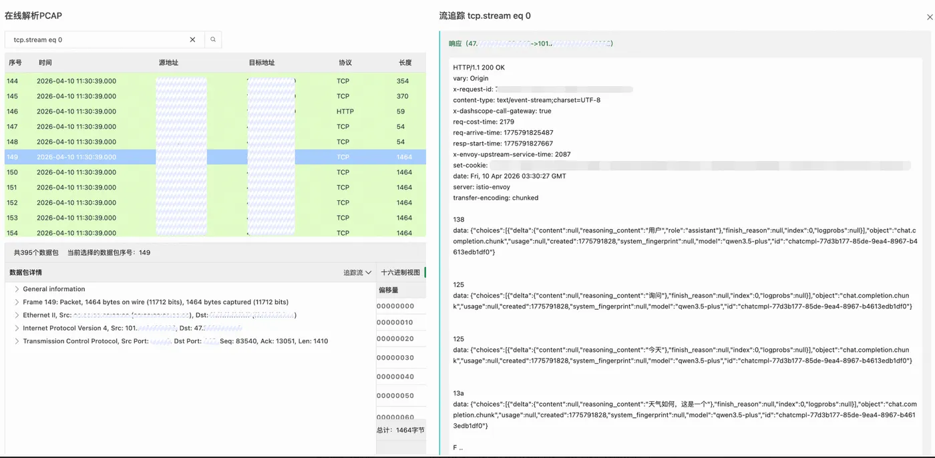Expand the Ethernet II details node
The image size is (935, 458).
(x=17, y=315)
